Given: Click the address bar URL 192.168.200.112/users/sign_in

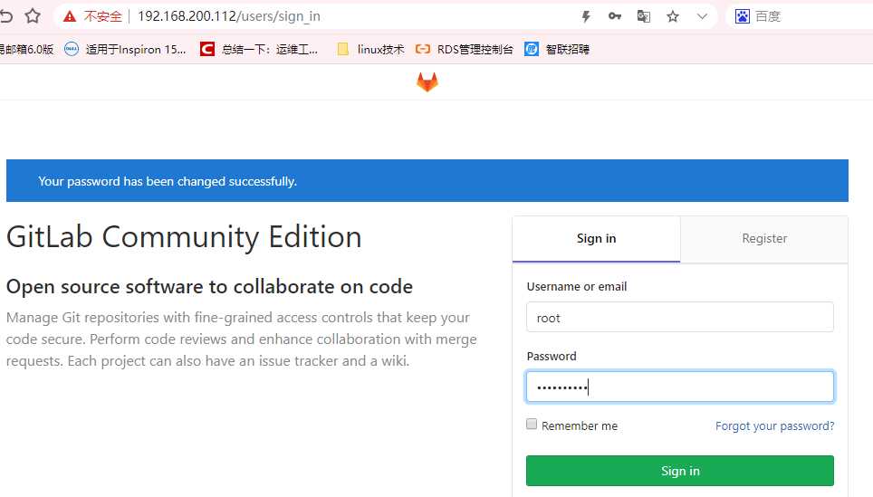Looking at the screenshot, I should coord(229,16).
